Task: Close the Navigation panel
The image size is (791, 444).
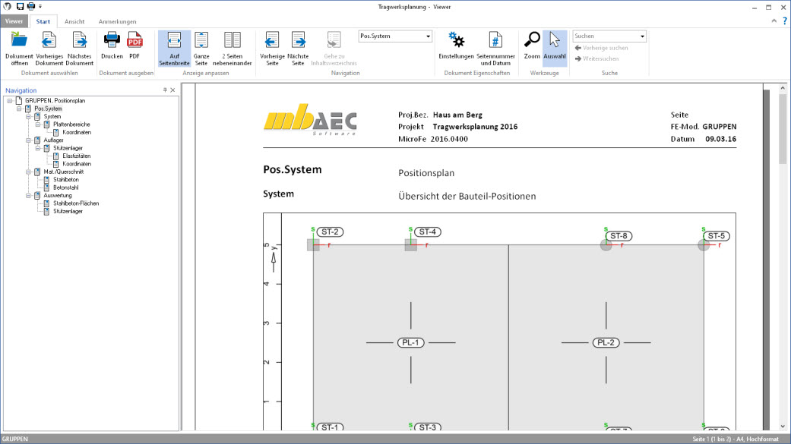Action: (173, 90)
